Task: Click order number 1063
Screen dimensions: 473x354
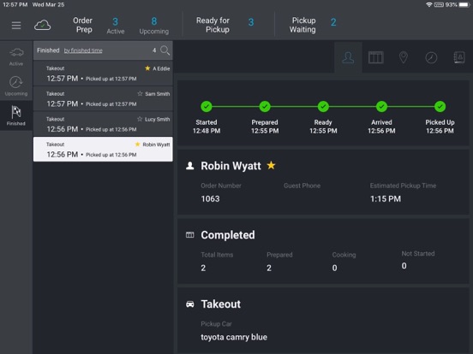Action: click(210, 198)
